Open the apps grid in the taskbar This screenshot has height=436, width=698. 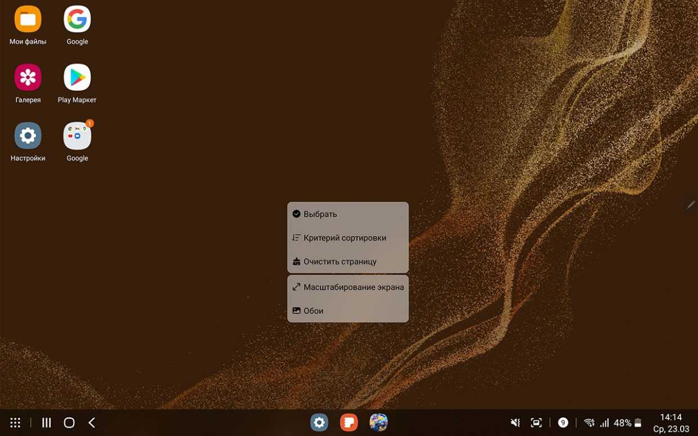coord(15,423)
